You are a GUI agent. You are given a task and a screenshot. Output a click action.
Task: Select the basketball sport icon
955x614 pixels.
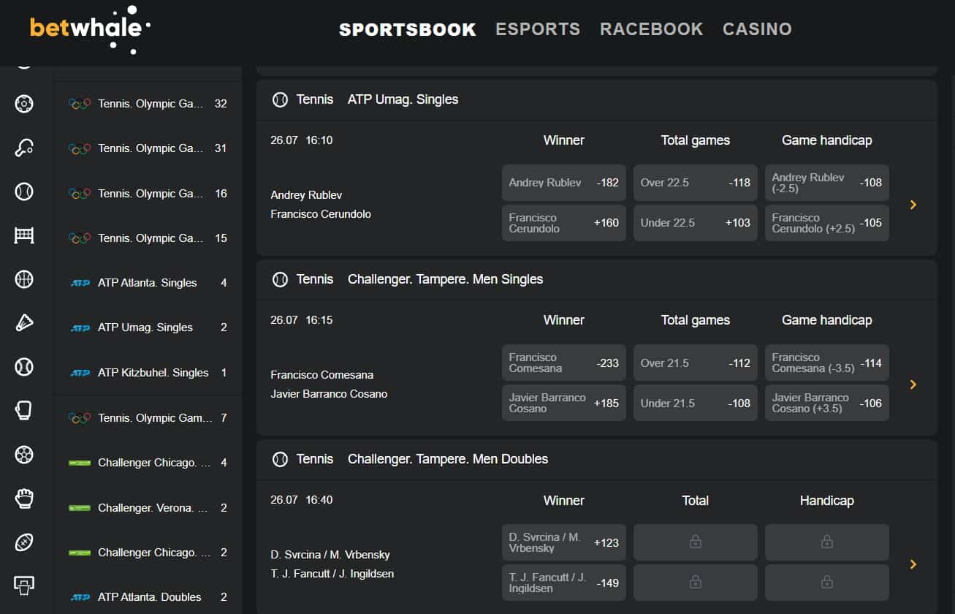[24, 279]
